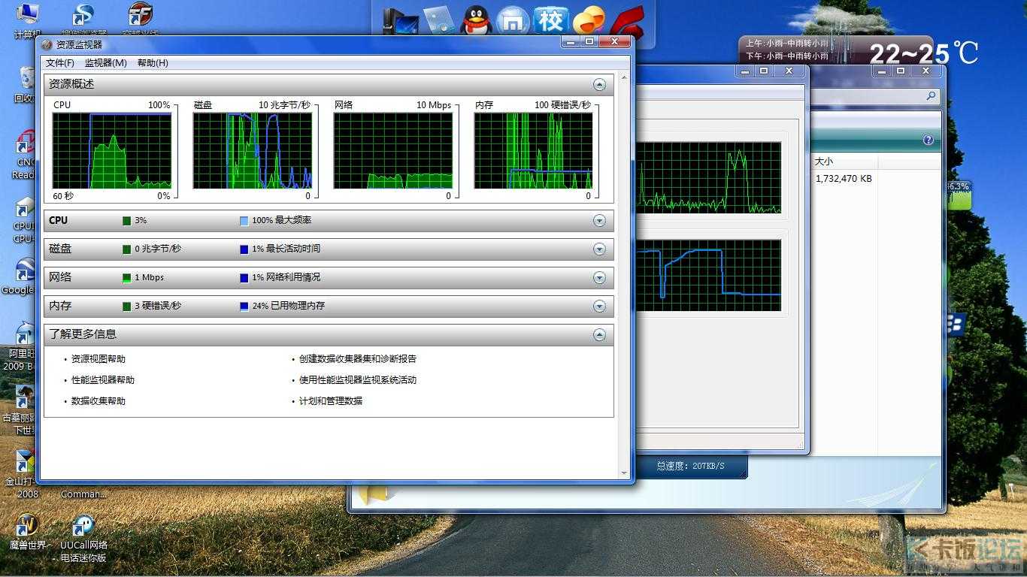The width and height of the screenshot is (1027, 577).
Task: Click blue 1% 最长活动时间 swatch
Action: (244, 249)
